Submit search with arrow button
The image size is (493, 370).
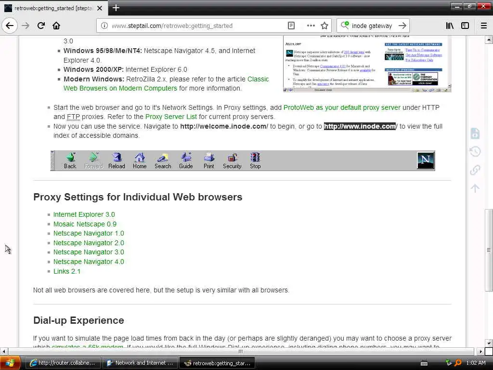tap(402, 26)
